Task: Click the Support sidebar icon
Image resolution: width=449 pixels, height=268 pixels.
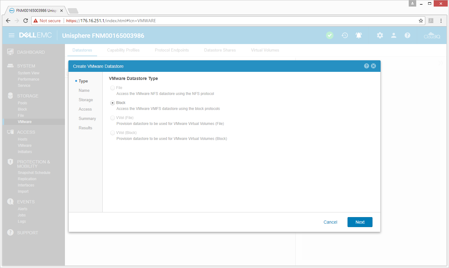Action: coord(10,232)
